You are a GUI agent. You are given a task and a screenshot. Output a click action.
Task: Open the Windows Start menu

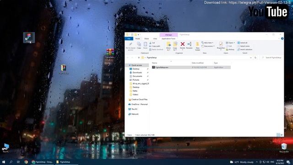(x=3, y=162)
